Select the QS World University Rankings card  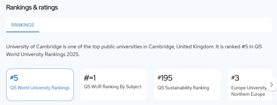40,85
